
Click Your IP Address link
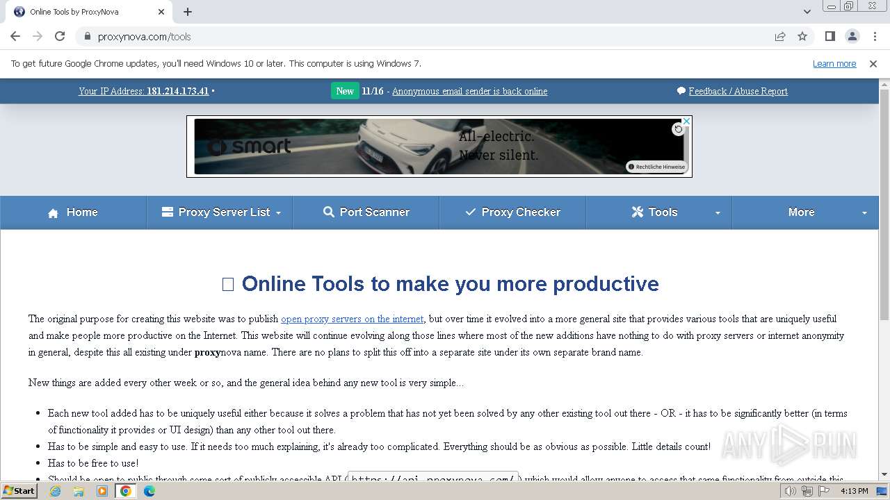(x=144, y=91)
